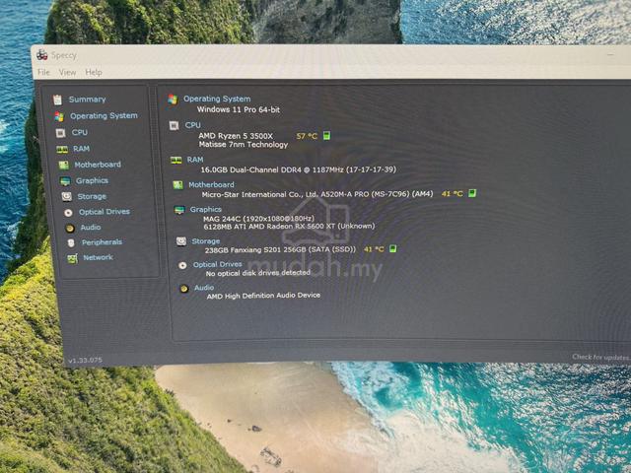Select Motherboard in the sidebar
The width and height of the screenshot is (631, 473).
click(98, 165)
